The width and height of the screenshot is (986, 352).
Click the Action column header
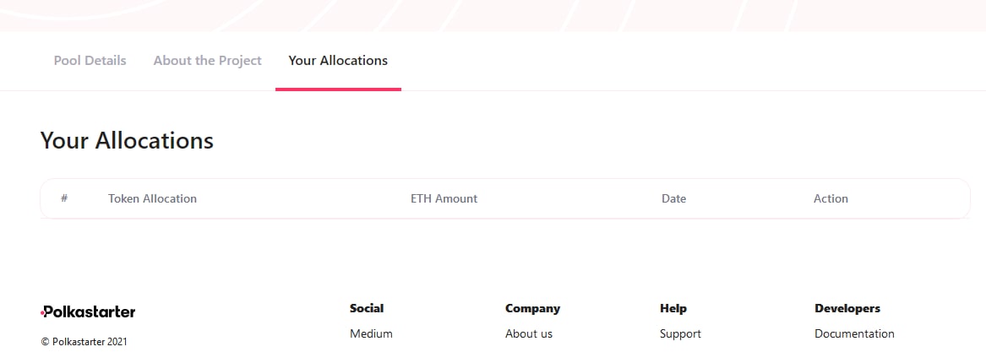[831, 198]
